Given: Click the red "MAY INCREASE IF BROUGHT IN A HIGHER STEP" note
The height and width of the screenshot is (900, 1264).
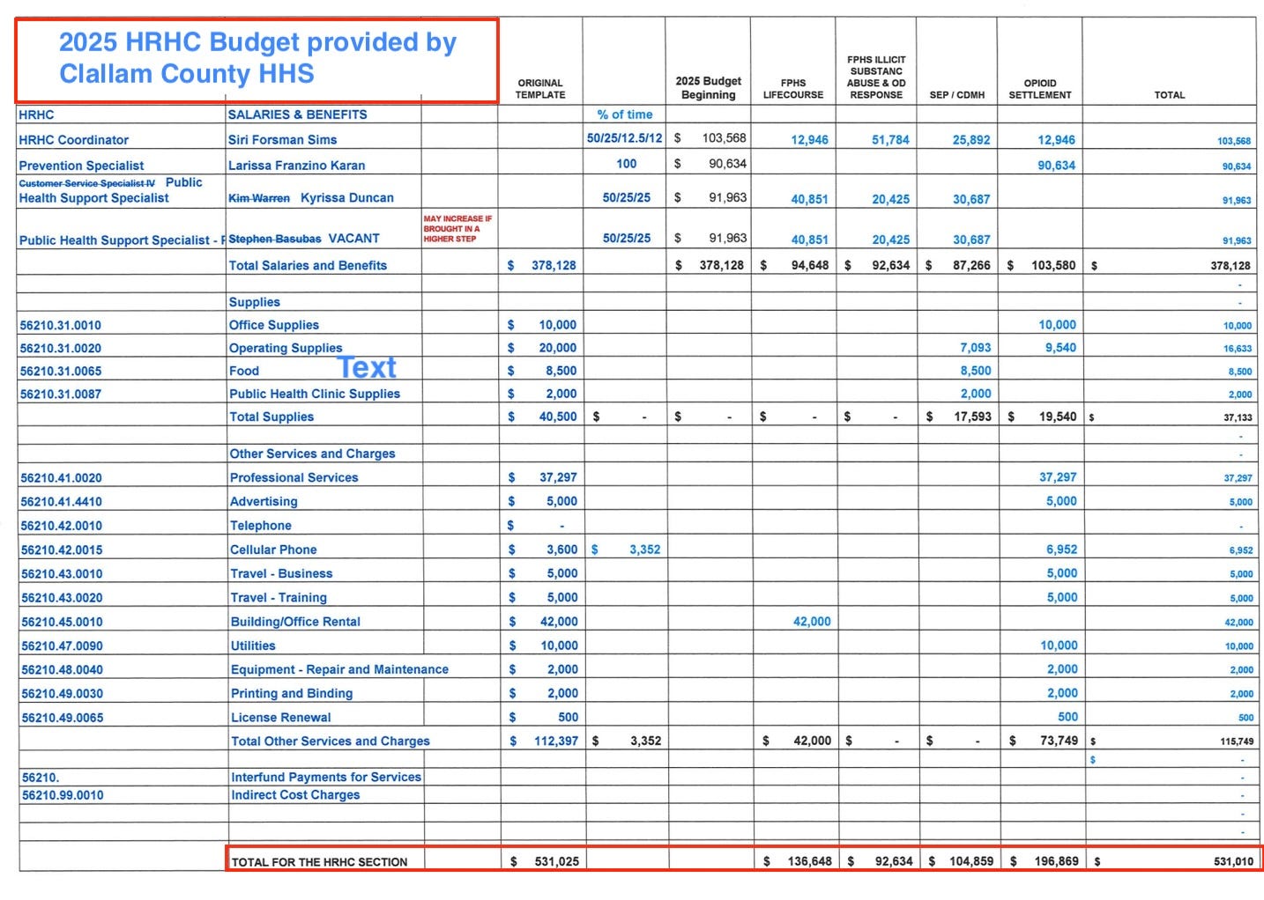Looking at the screenshot, I should (x=457, y=229).
